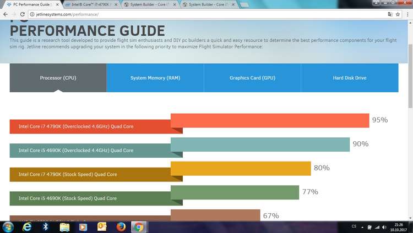Open the Graphics Card (GPU) tab

click(x=252, y=78)
